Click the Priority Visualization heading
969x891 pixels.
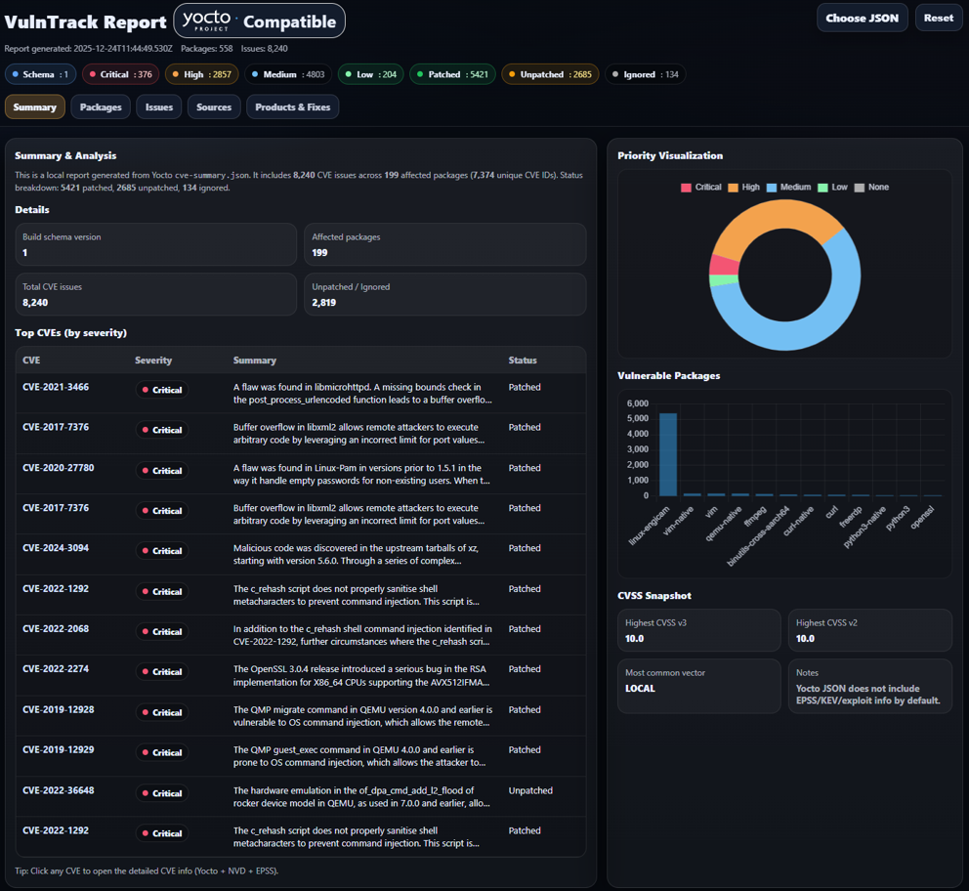[x=670, y=155]
